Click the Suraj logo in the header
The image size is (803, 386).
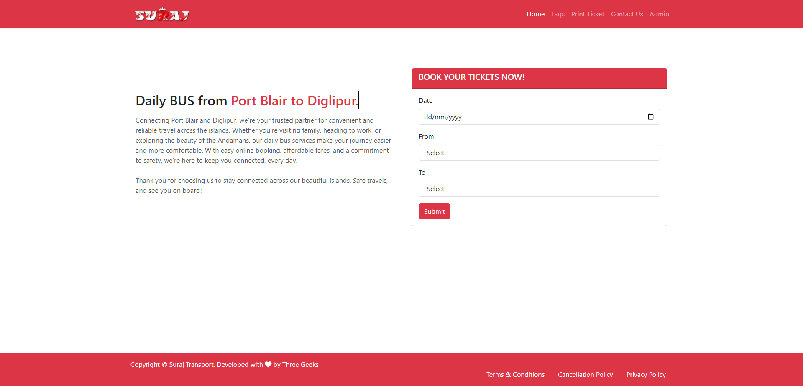162,14
